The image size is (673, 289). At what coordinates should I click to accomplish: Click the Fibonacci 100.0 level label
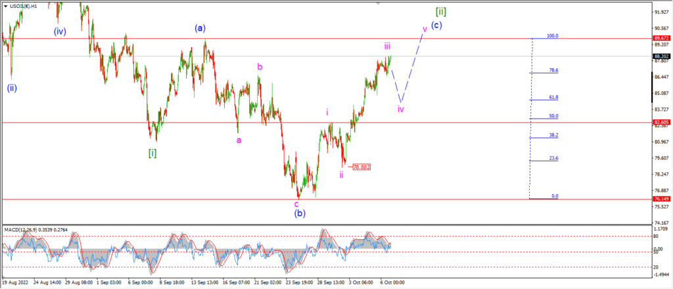pos(552,36)
